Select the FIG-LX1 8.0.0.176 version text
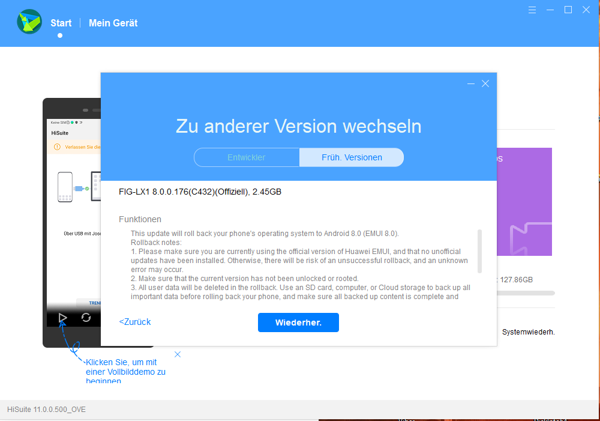 point(200,192)
